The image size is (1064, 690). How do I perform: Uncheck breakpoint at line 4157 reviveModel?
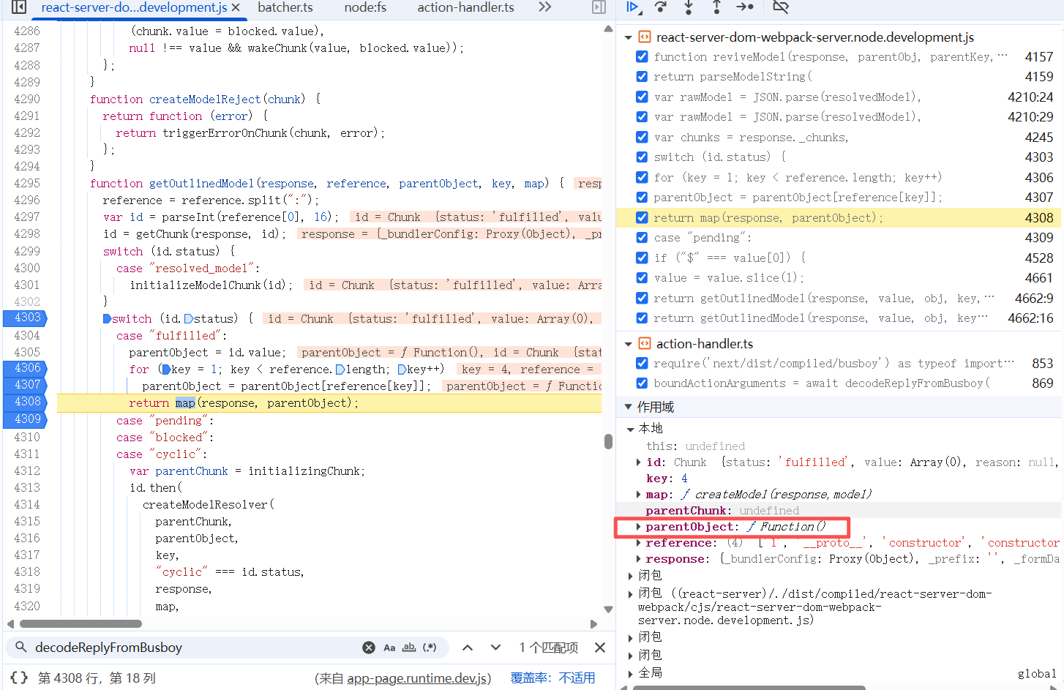coord(642,56)
